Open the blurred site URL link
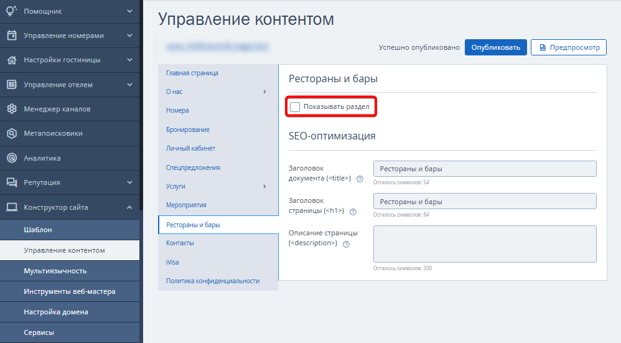 (217, 47)
